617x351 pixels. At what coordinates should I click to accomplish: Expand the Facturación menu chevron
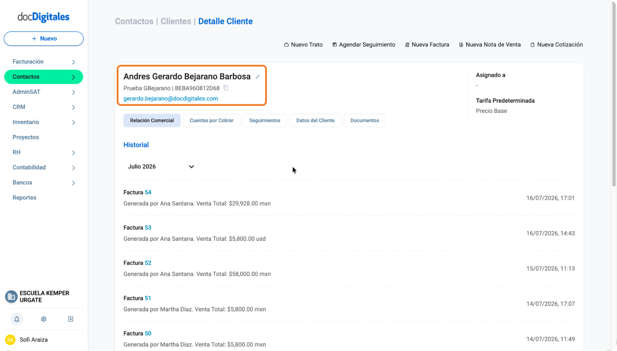[x=73, y=62]
